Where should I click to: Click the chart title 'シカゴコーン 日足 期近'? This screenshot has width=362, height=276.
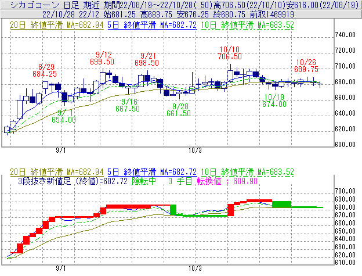pyautogui.click(x=55, y=5)
